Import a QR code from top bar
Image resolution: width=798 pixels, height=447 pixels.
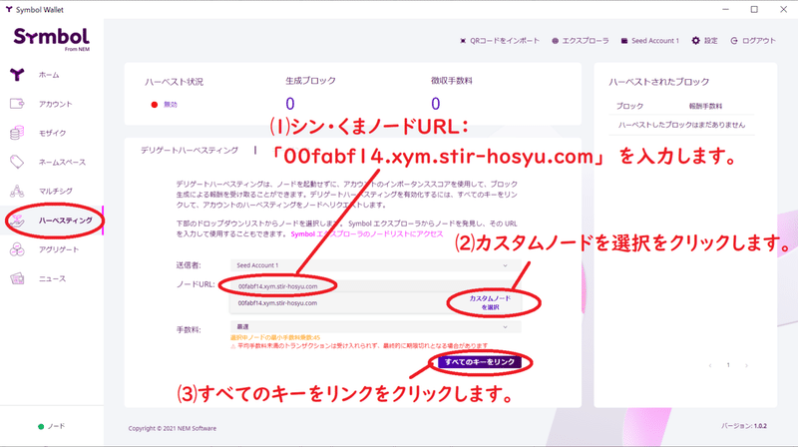click(x=500, y=41)
